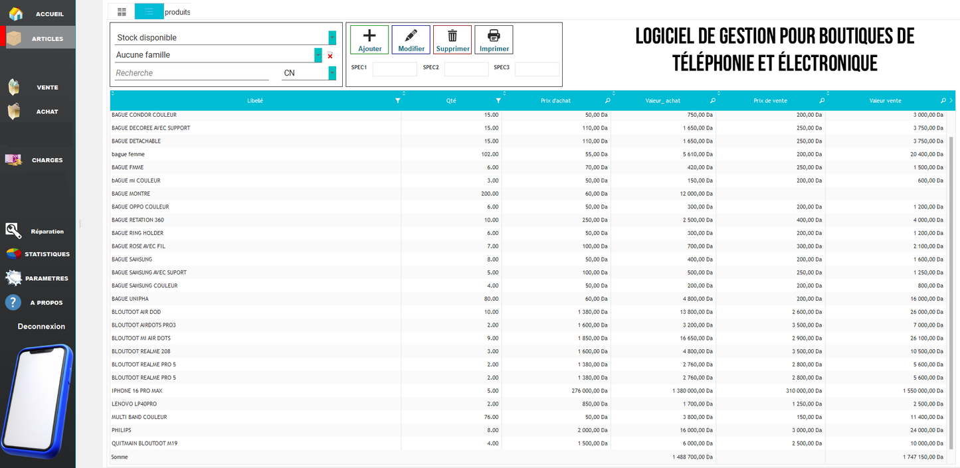
Task: Open the CN search field dropdown
Action: pos(332,72)
